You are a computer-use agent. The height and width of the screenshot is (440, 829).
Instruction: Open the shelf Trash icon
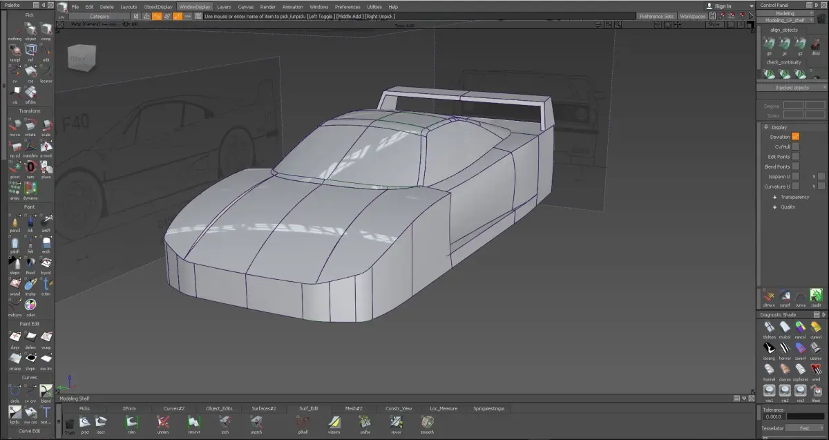click(70, 424)
